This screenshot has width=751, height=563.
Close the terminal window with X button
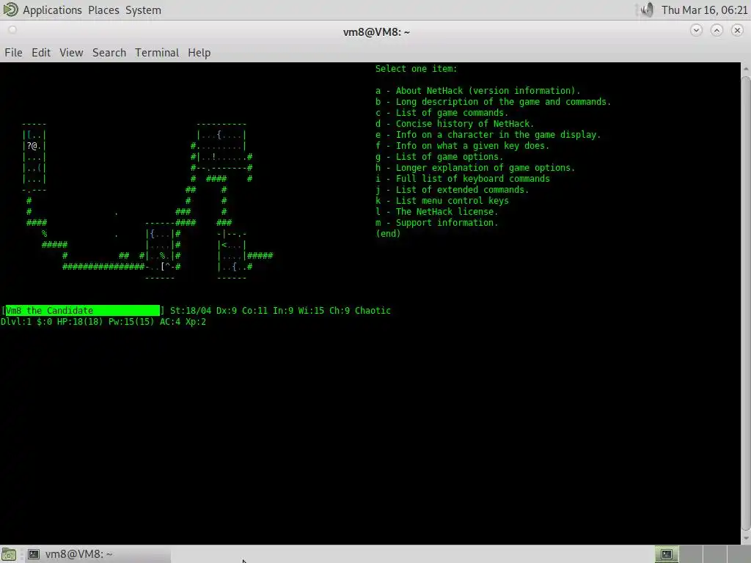[737, 31]
